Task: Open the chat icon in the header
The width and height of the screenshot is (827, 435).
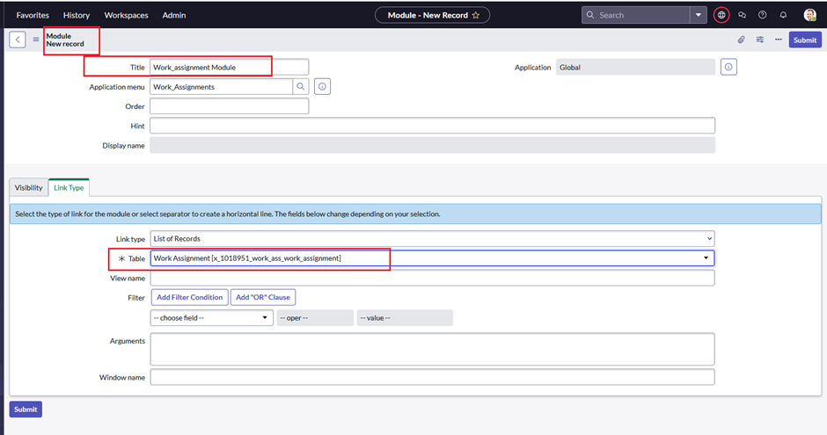Action: pyautogui.click(x=742, y=15)
